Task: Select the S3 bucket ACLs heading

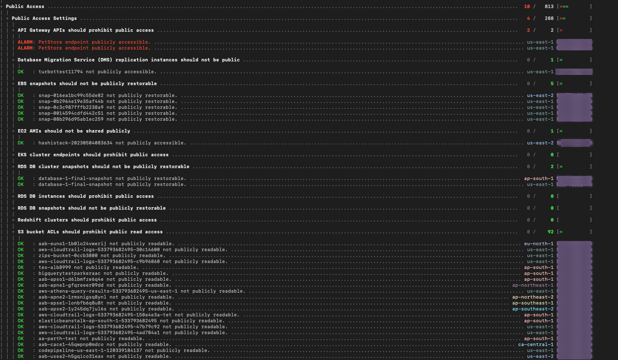Action: pos(90,232)
